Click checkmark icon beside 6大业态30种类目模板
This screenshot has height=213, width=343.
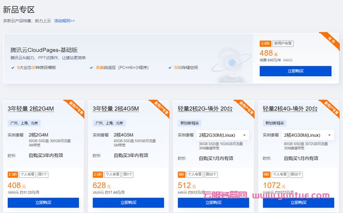(12, 67)
